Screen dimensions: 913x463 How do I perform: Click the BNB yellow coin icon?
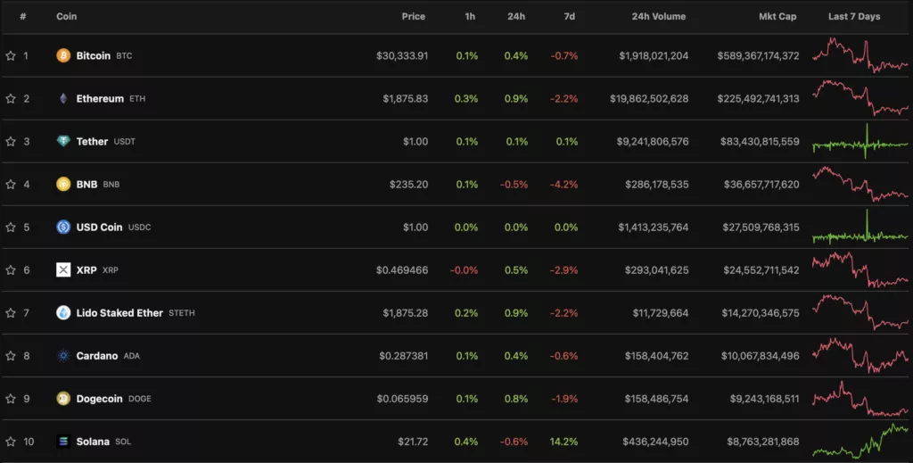click(63, 184)
